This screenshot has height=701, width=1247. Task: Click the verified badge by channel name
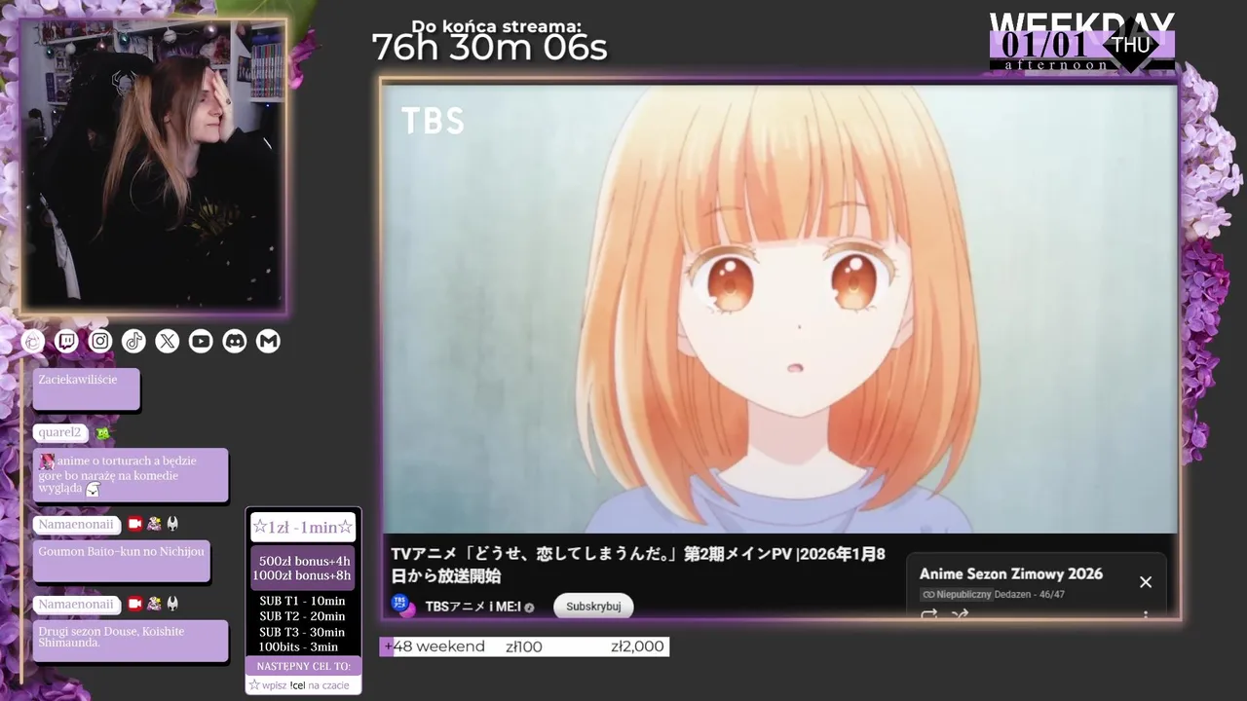pyautogui.click(x=529, y=608)
